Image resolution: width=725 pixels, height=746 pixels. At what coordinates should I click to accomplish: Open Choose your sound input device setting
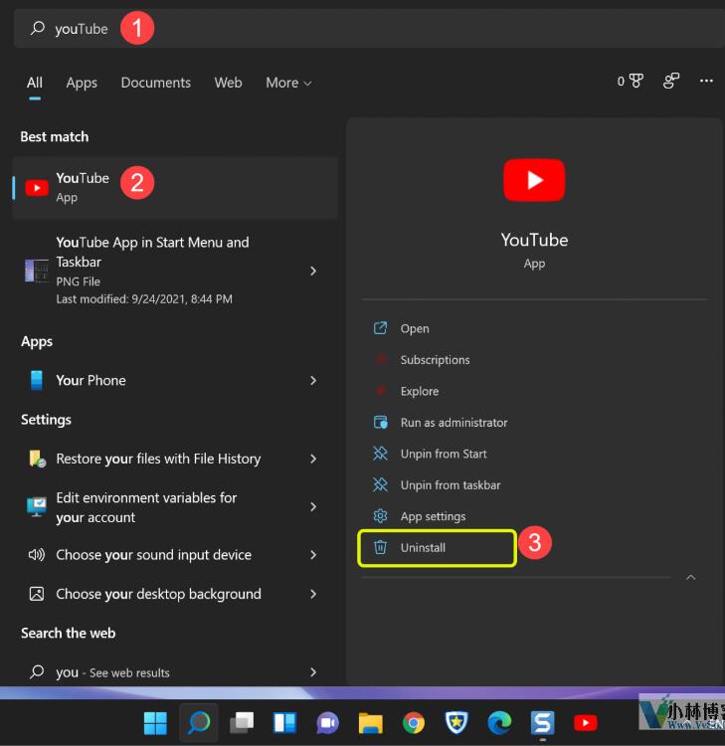(x=175, y=555)
